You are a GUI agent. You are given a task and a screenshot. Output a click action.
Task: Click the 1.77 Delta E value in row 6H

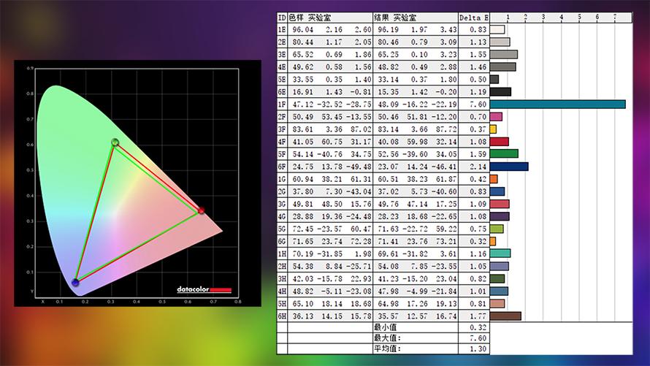[478, 316]
